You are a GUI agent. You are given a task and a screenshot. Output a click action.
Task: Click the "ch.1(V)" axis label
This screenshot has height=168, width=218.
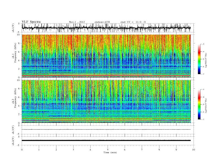pos(13,28)
